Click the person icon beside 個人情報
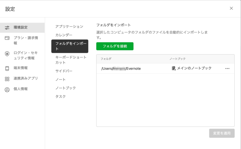Viewport: 241px width, 149px height. tap(7, 89)
